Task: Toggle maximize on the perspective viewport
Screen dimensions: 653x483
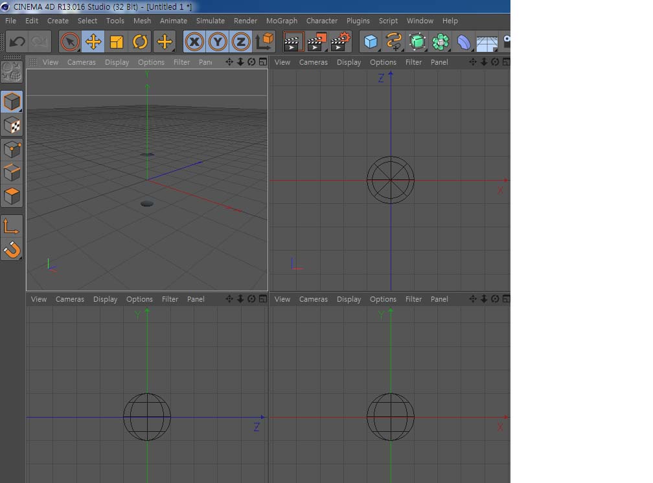Action: click(x=263, y=62)
